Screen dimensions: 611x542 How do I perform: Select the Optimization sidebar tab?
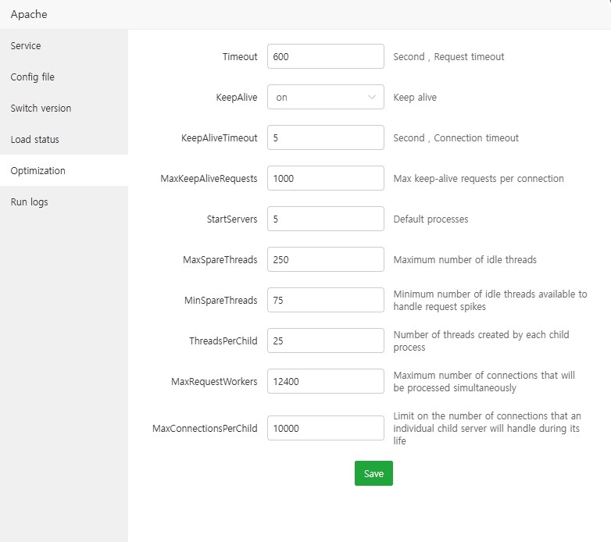pos(38,171)
